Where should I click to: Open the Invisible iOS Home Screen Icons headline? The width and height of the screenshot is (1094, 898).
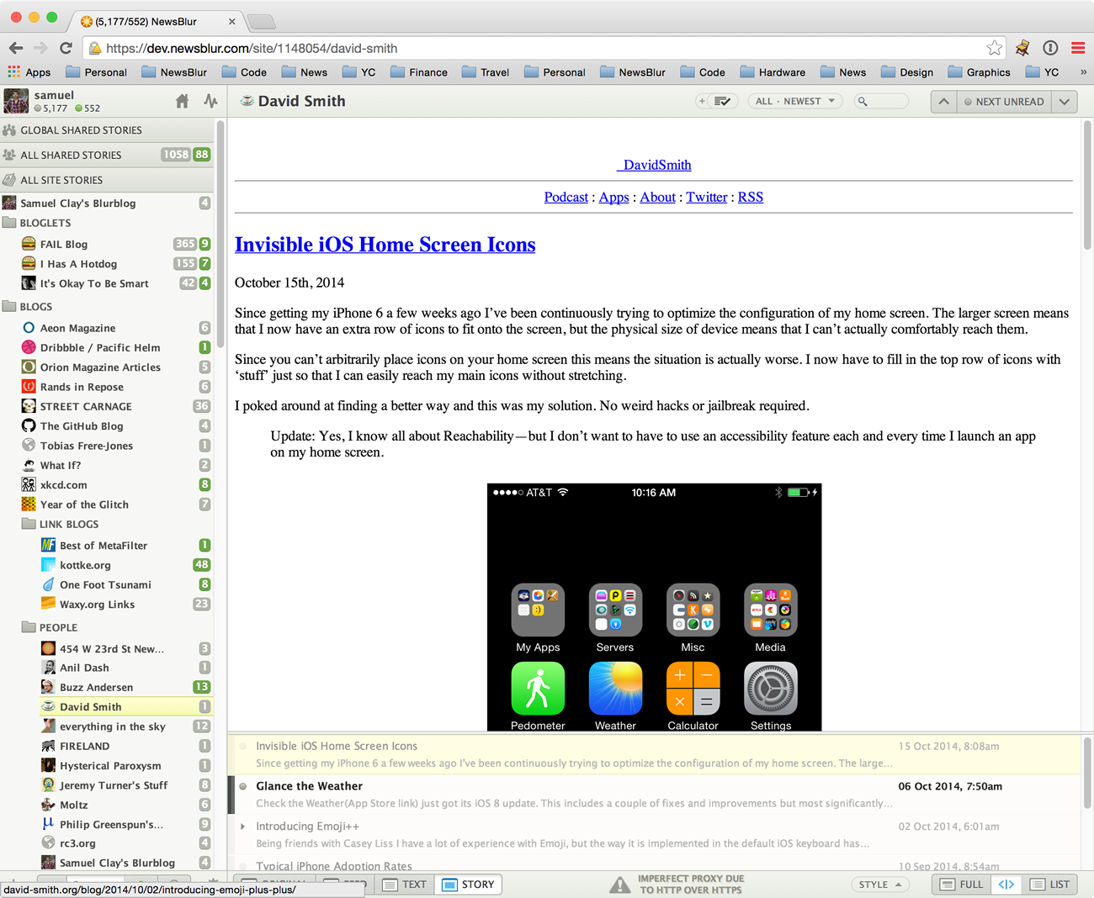click(385, 245)
